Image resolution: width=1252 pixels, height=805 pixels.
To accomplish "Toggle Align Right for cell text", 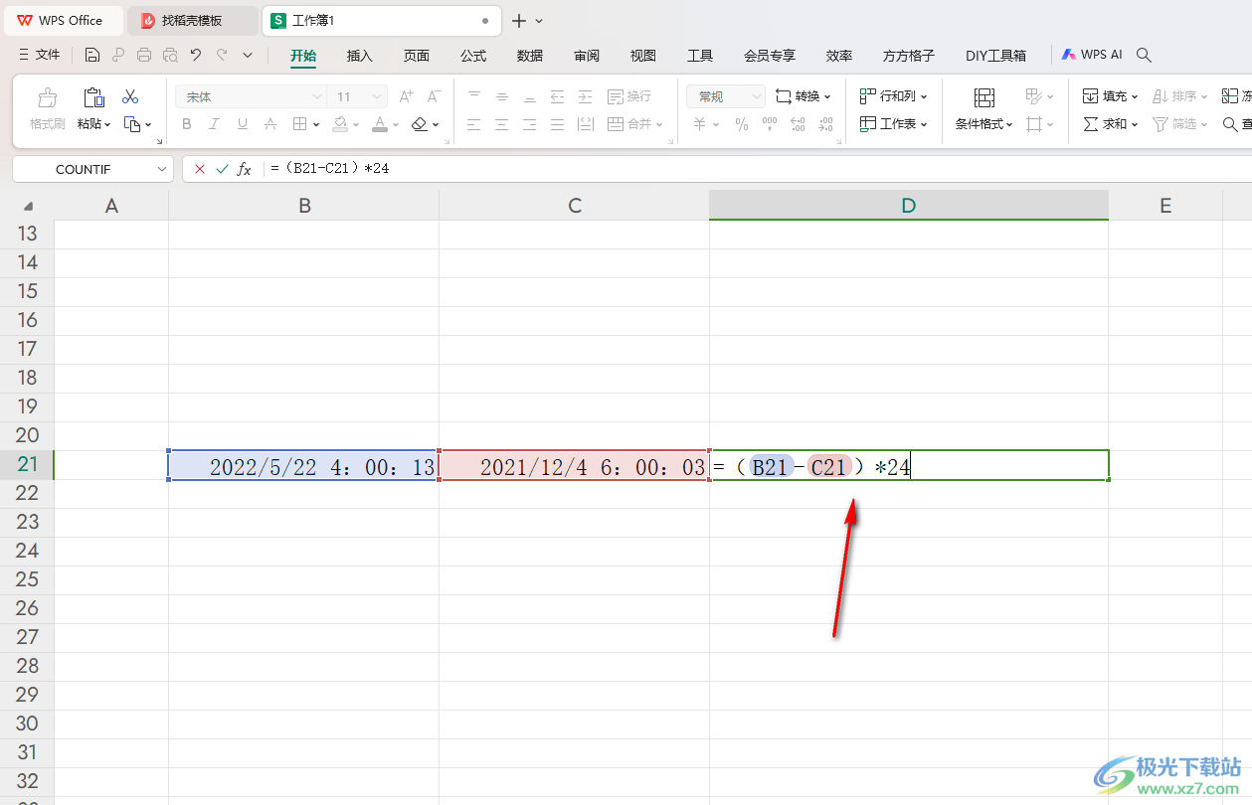I will (x=530, y=124).
